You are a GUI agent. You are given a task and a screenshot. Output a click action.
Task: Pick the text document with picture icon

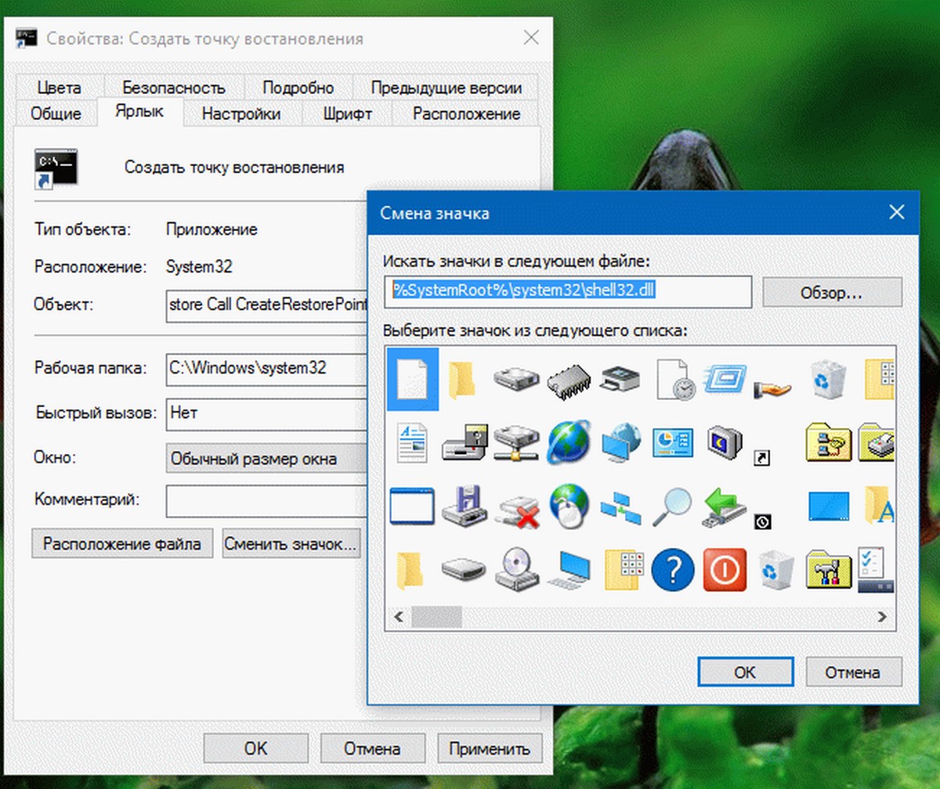(411, 442)
